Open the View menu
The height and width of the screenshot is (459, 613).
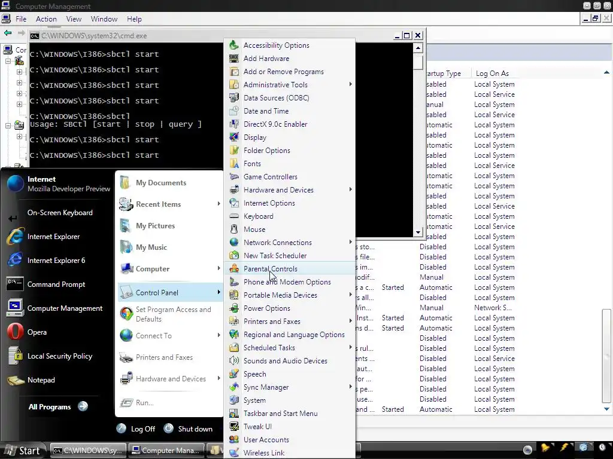[74, 19]
